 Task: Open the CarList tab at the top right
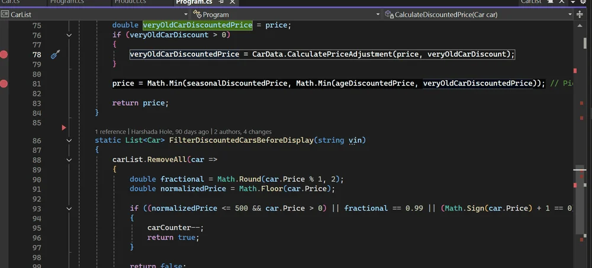coord(532,2)
